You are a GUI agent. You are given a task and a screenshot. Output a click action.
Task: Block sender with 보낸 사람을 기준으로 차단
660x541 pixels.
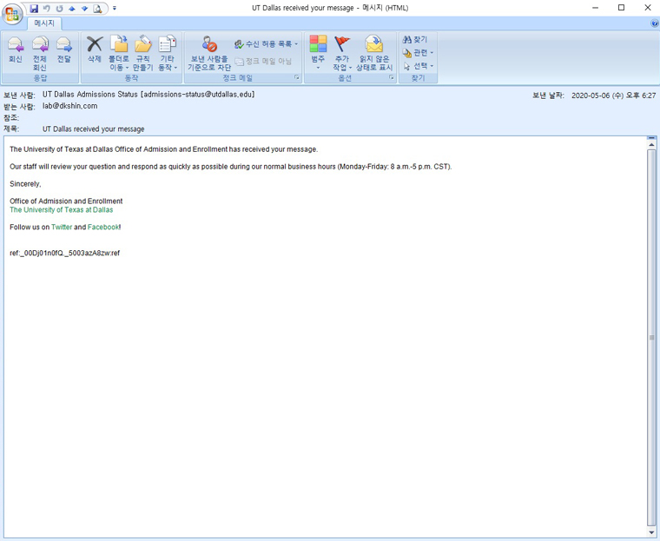(x=209, y=53)
